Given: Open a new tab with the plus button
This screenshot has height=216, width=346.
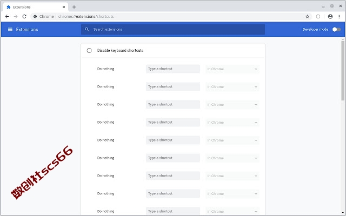Looking at the screenshot, I should click(x=74, y=7).
